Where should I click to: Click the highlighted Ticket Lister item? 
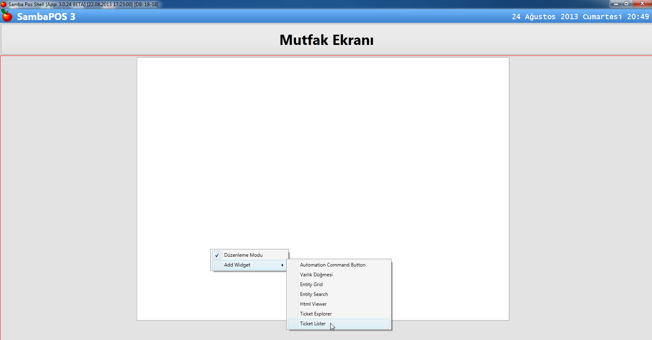coord(313,324)
